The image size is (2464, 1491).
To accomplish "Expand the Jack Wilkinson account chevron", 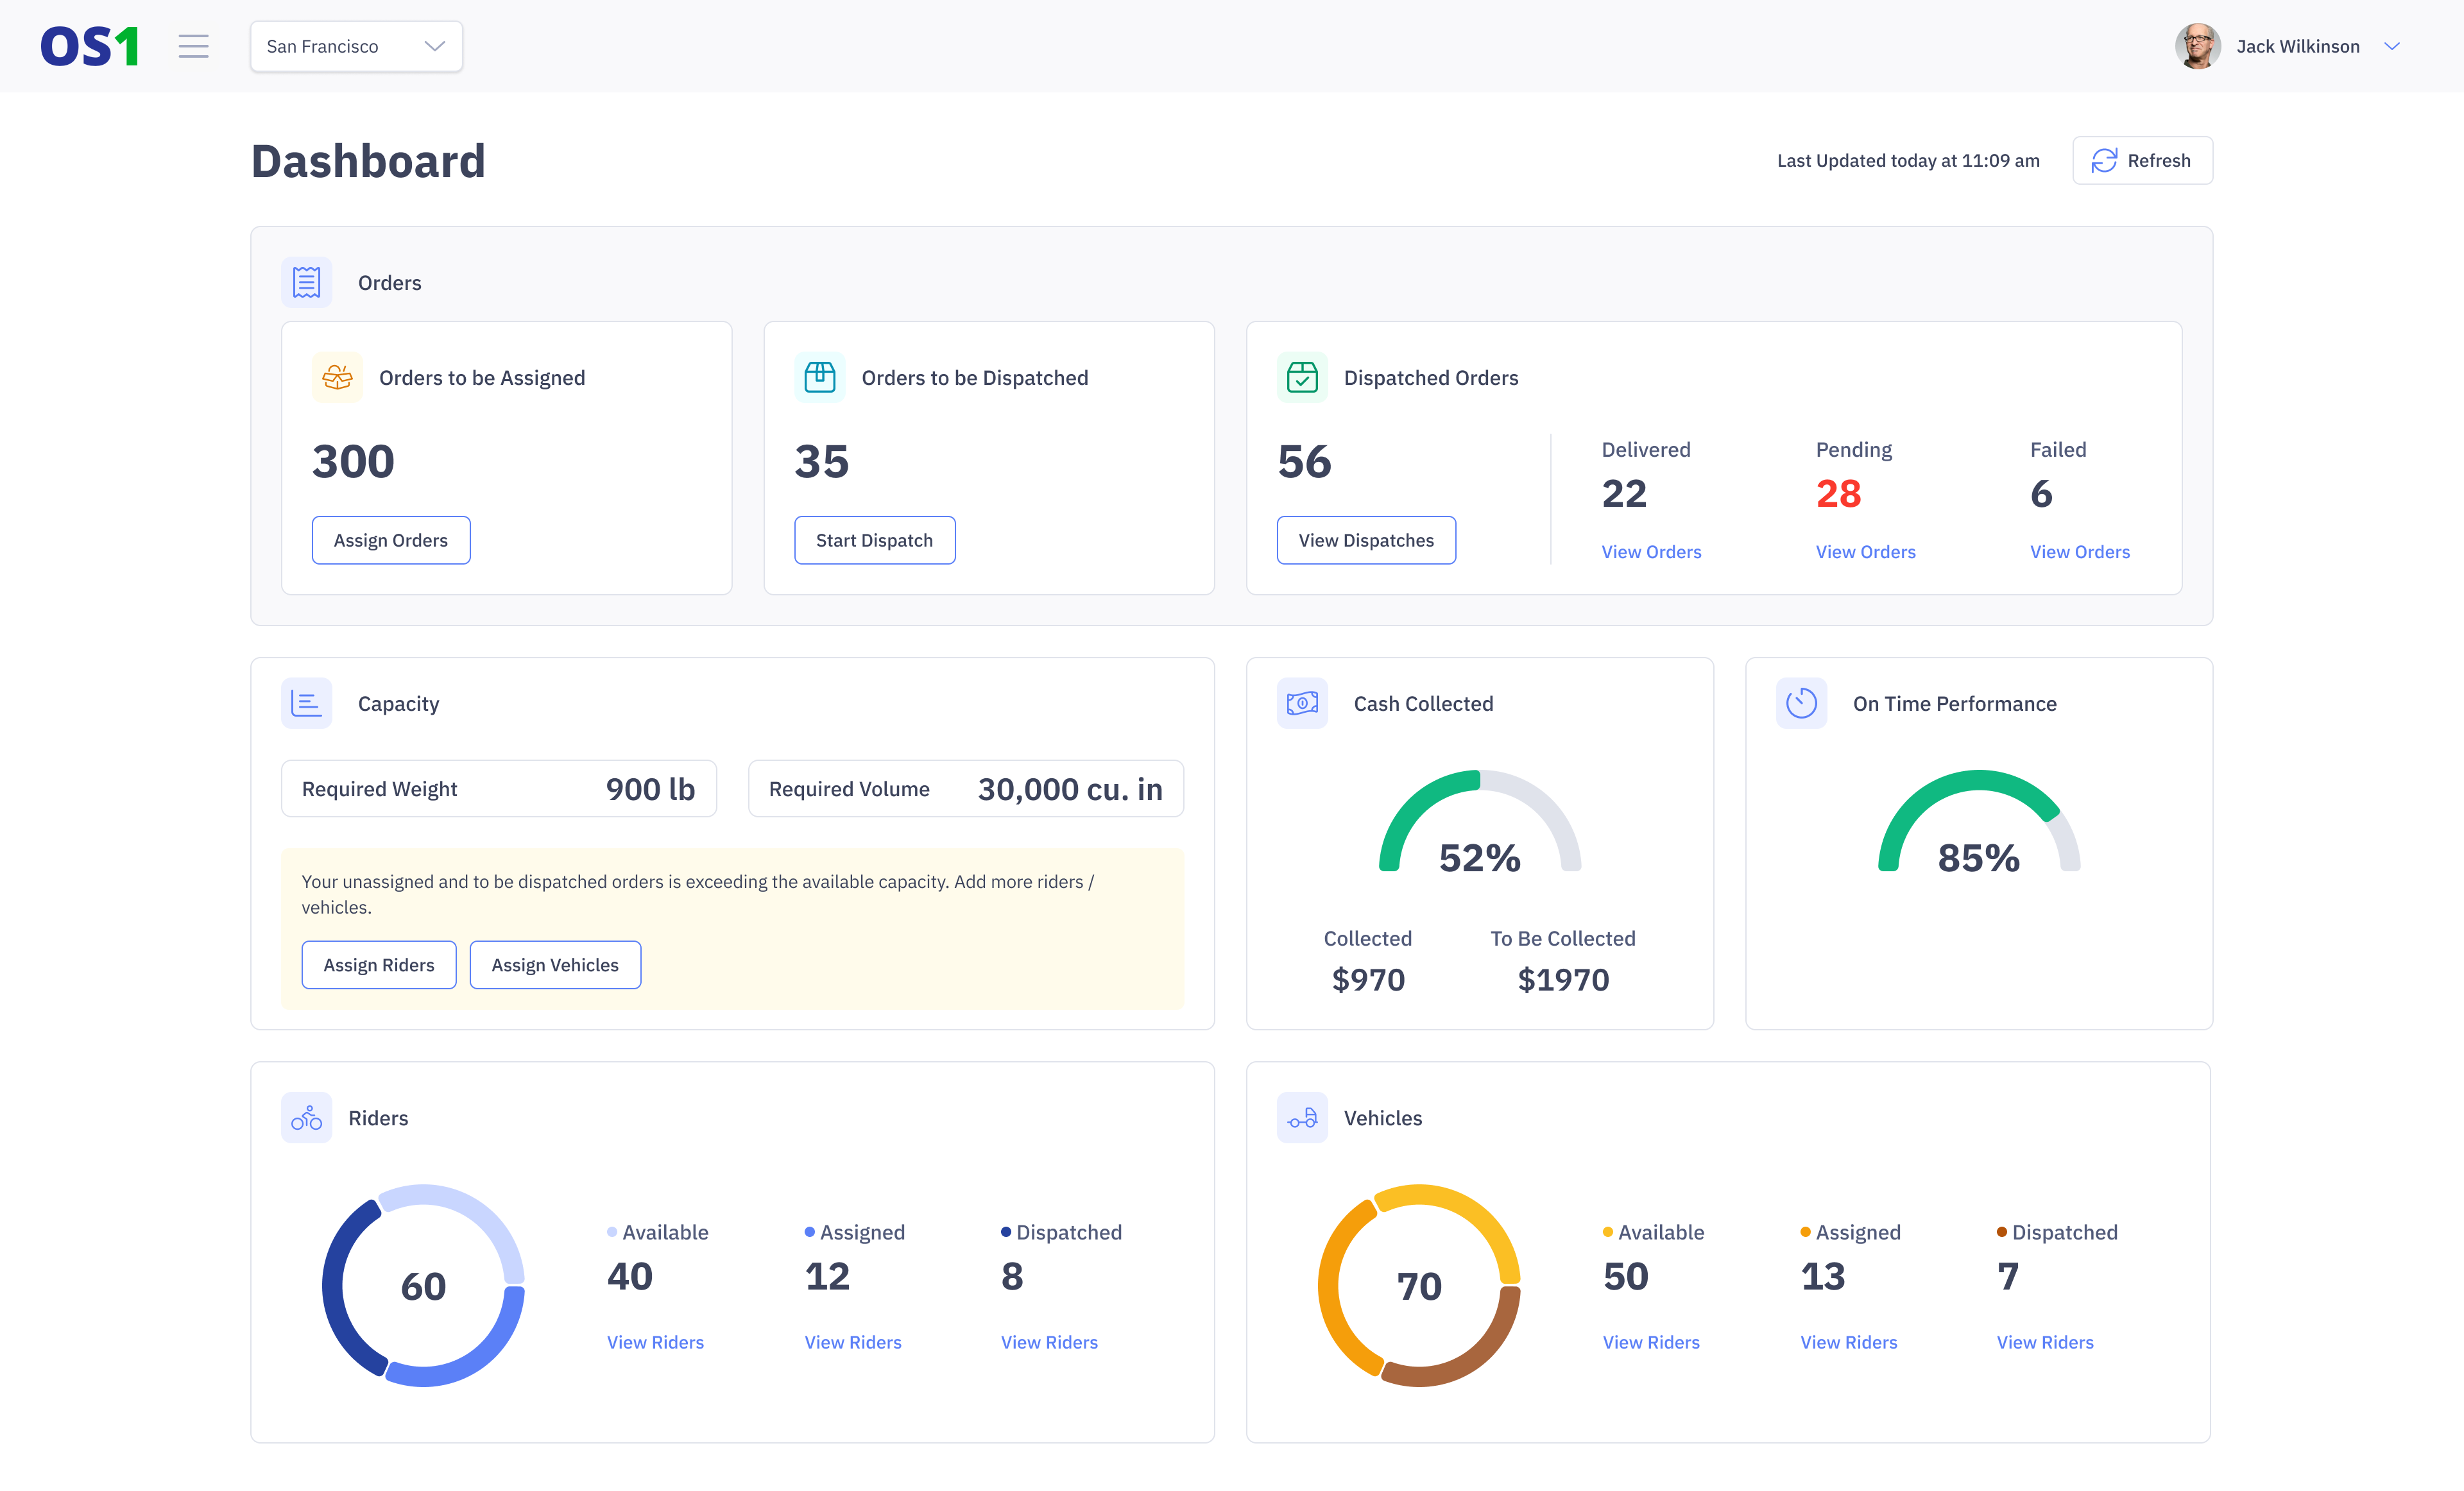I will [2392, 46].
